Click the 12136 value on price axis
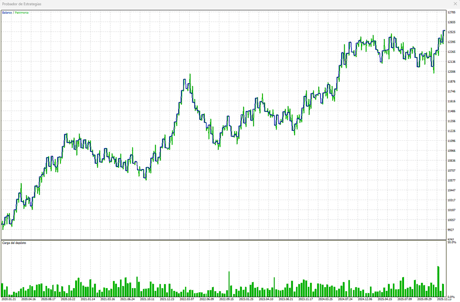The width and height of the screenshot is (460, 302). [451, 62]
